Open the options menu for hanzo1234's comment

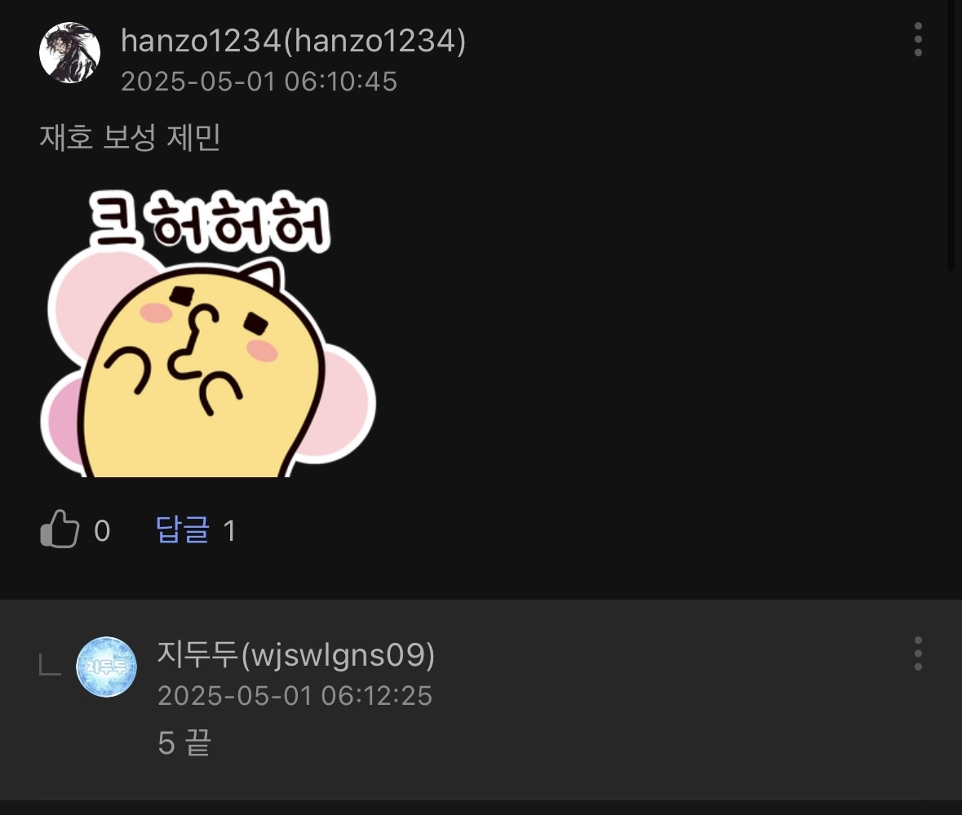pyautogui.click(x=918, y=40)
